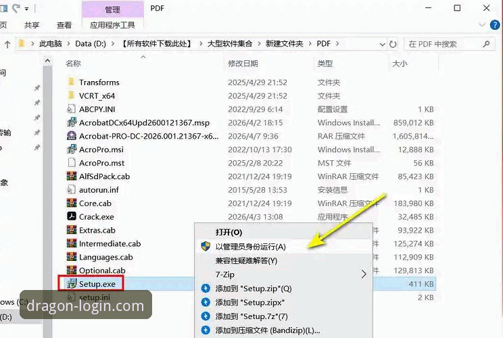Navigate to 此电脑 in breadcrumb

point(51,44)
